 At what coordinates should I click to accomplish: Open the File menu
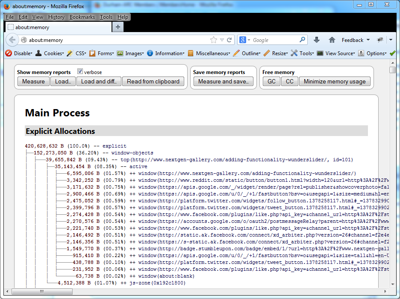[10, 17]
